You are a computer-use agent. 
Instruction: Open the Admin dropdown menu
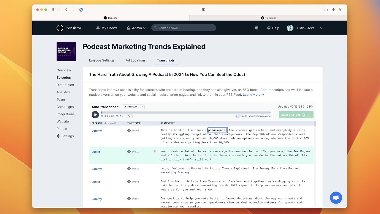pyautogui.click(x=136, y=28)
